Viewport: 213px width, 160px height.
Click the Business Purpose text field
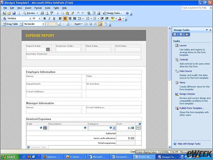83,57
